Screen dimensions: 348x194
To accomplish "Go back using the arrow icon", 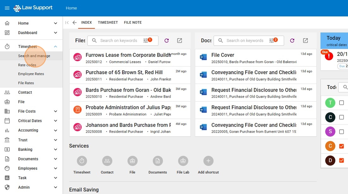I will [75, 23].
